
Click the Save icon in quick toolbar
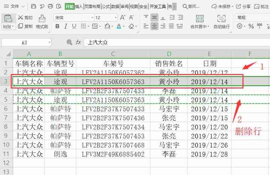[33, 6]
